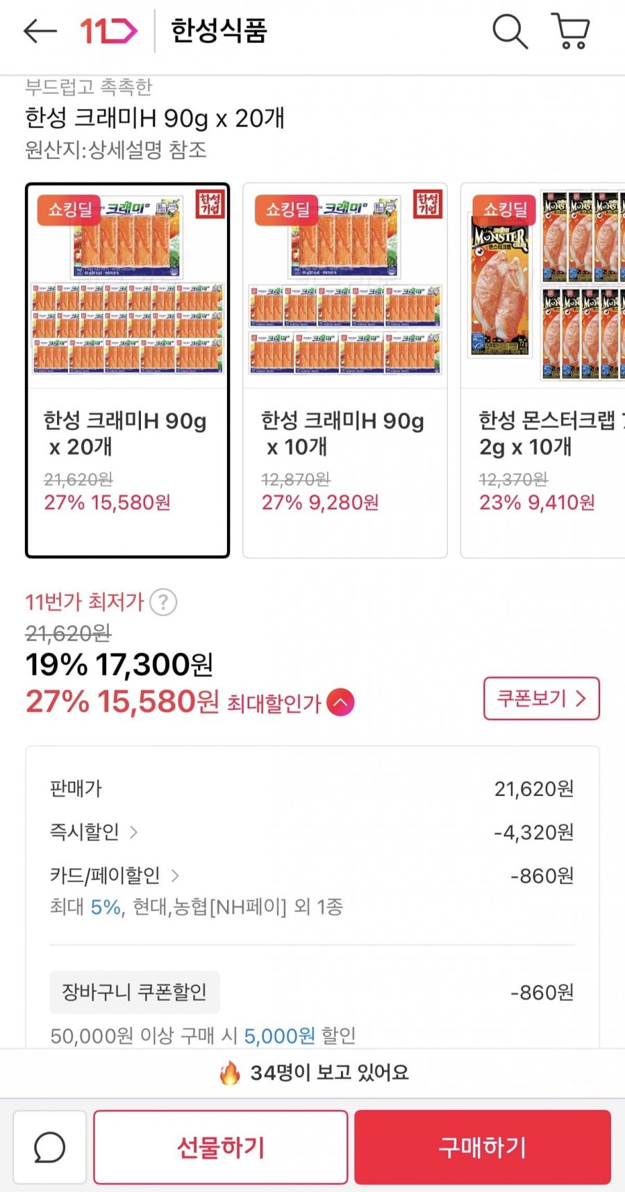Open the 한성식품 store page title
Viewport: 625px width, 1192px height.
coord(219,31)
